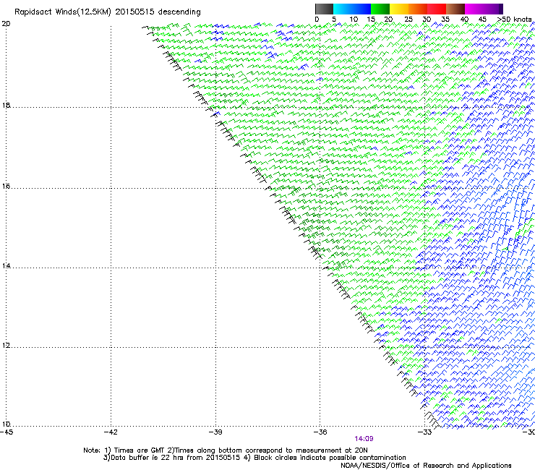
Task: Click grid intersection at 18N and -39 longitude
Action: [215, 107]
